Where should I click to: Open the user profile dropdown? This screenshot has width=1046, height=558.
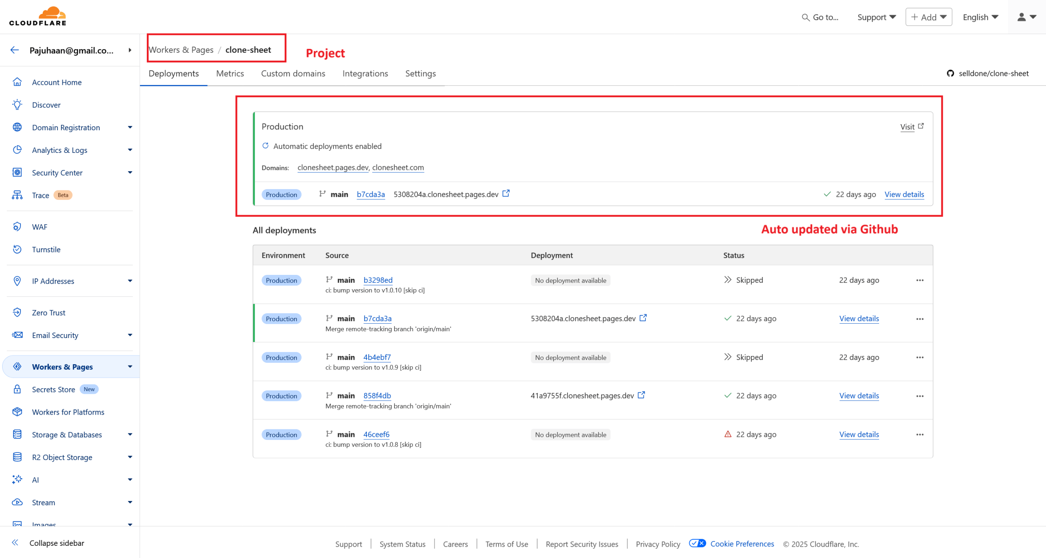(1026, 17)
